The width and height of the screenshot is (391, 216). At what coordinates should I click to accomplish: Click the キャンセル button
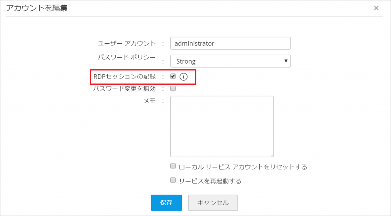coord(213,203)
